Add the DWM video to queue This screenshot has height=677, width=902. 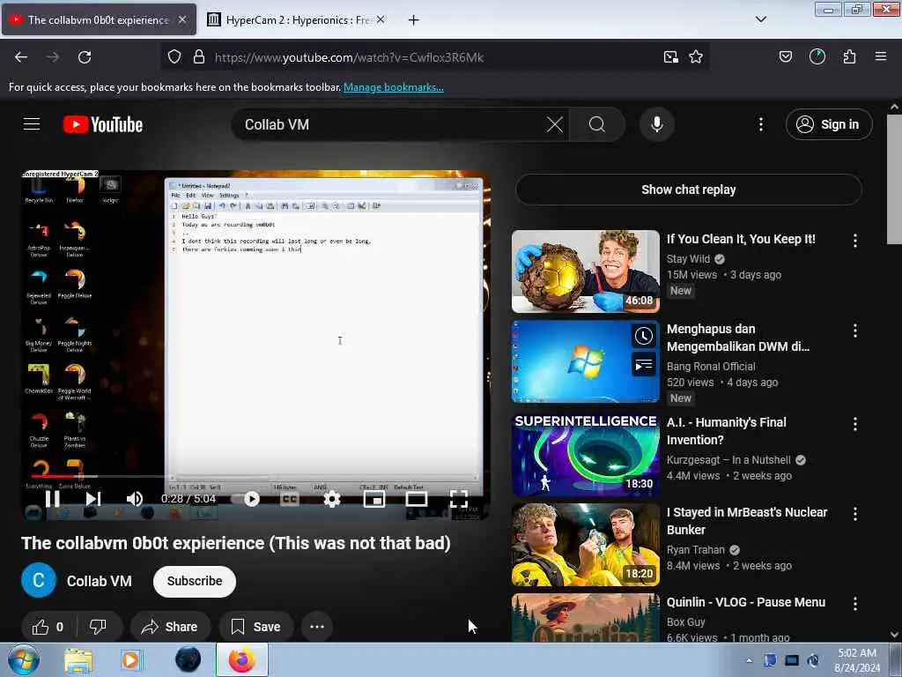(x=644, y=364)
